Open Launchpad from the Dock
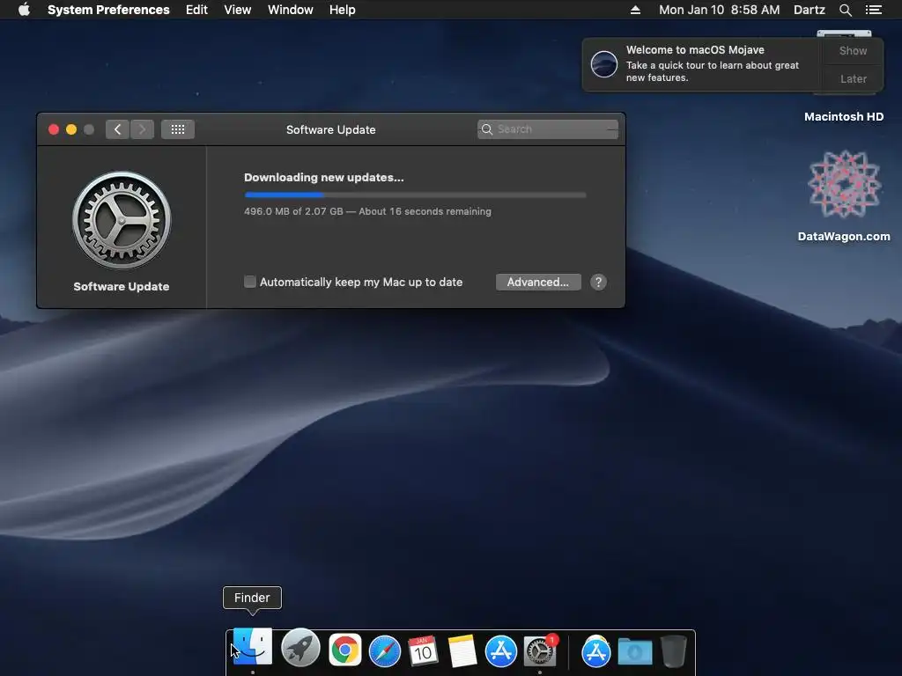The image size is (902, 676). pos(300,649)
